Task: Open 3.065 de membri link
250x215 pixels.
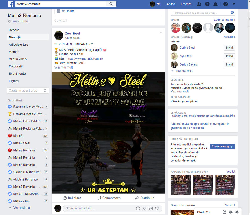Action: pyautogui.click(x=224, y=20)
